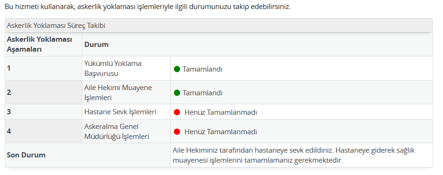The image size is (443, 175).
Task: Click the Tamamlandı status in row 1
Action: 202,69
